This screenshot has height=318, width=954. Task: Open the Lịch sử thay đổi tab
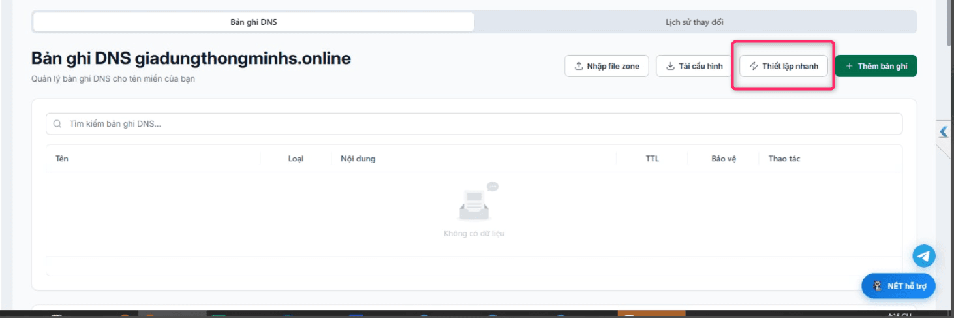694,22
